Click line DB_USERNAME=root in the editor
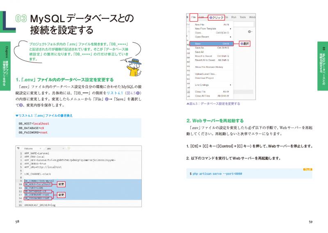Viewport: 328px width, 233px height. click(36, 195)
